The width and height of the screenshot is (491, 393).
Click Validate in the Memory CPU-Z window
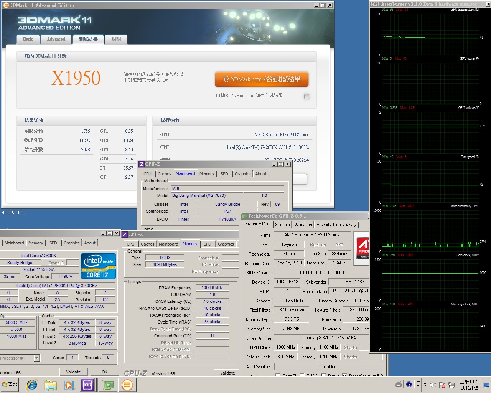click(227, 373)
